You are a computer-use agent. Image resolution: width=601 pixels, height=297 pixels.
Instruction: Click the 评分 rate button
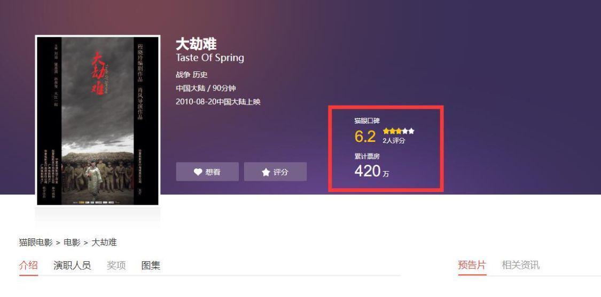coord(275,172)
